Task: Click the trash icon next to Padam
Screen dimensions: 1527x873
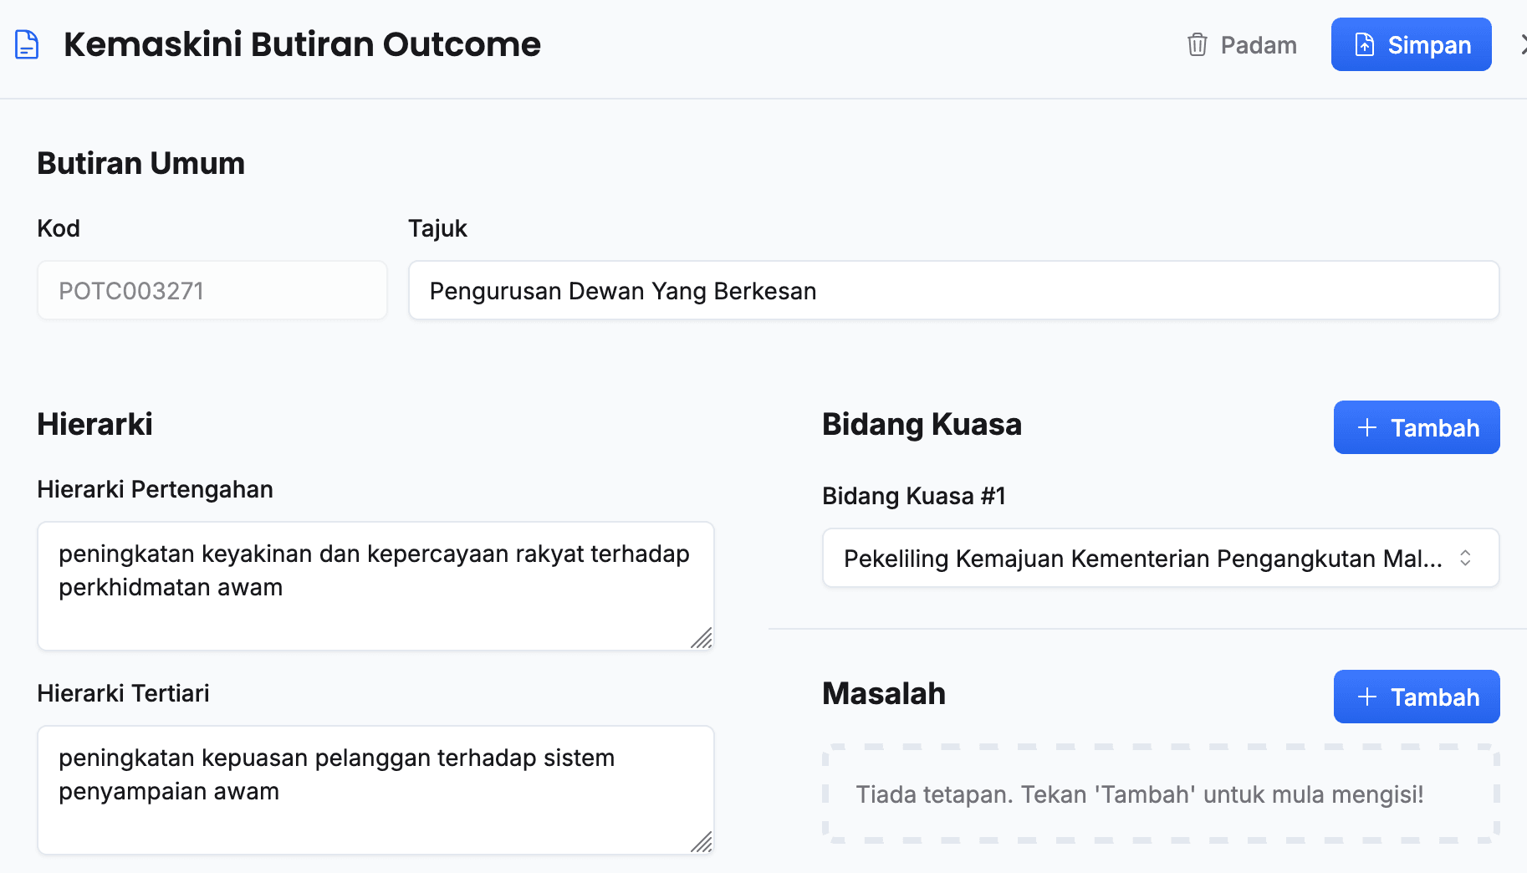Action: 1197,44
